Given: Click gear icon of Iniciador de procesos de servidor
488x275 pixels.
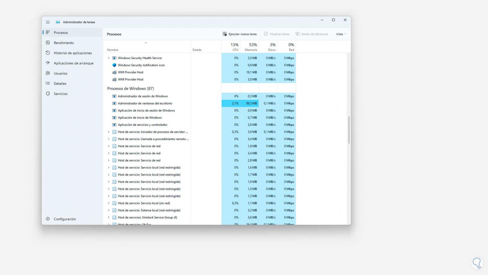Looking at the screenshot, I should (x=114, y=132).
